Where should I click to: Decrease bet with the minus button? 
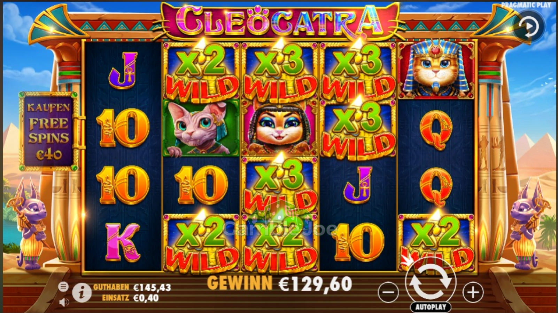[x=388, y=292]
